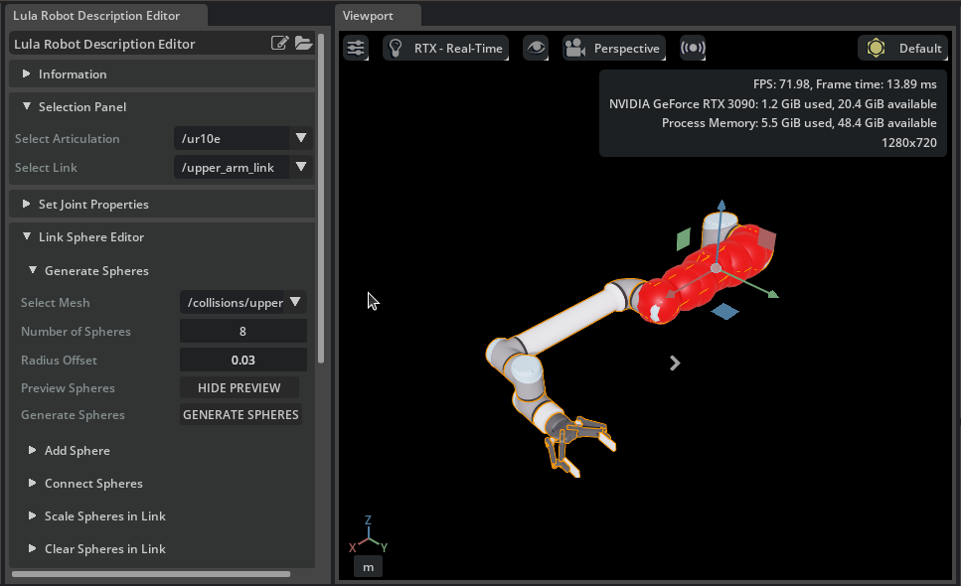Edit the Radius Offset value field
The image size is (961, 586).
[x=242, y=359]
